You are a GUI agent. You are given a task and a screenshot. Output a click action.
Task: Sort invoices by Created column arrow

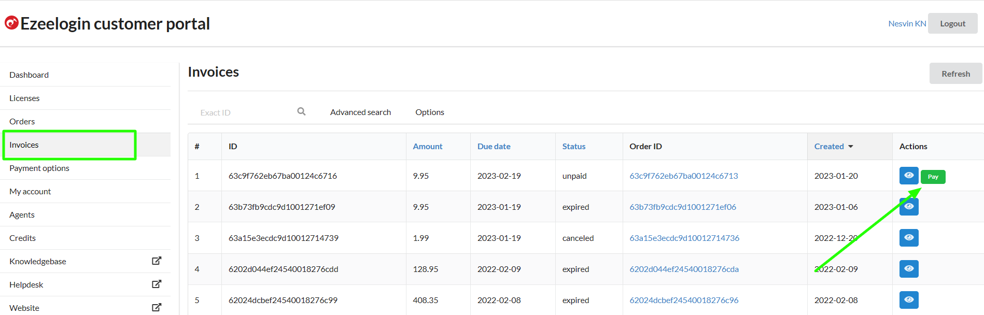[x=850, y=147]
